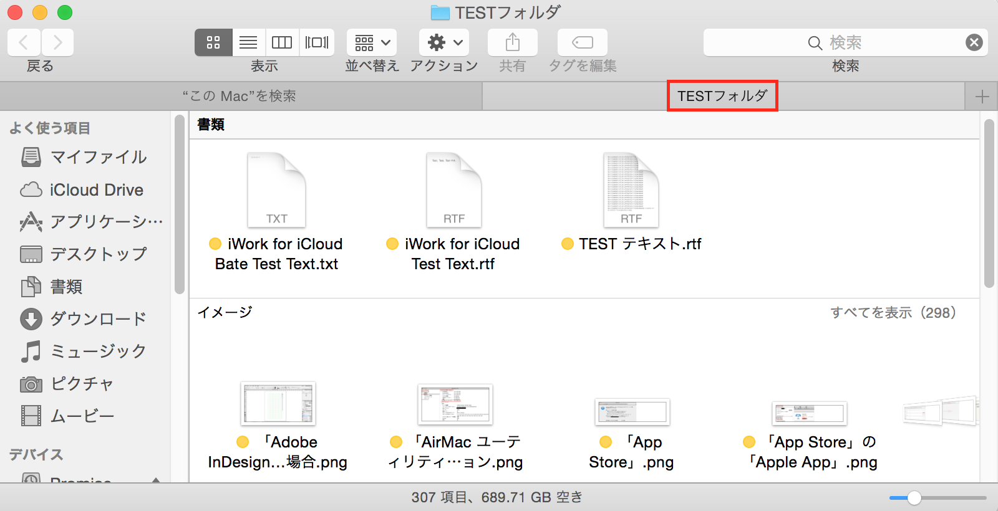This screenshot has width=998, height=511.
Task: Switch to column view mode
Action: point(282,42)
